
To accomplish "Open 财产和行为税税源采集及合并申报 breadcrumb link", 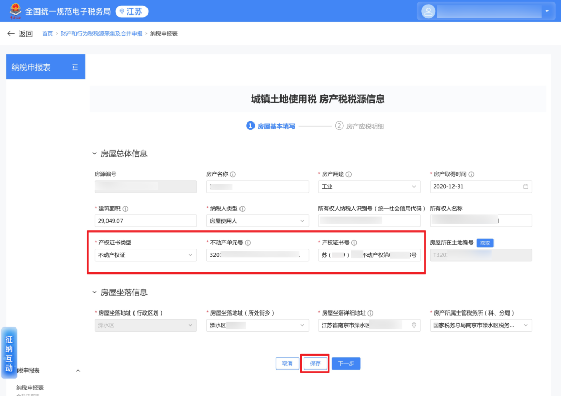I will click(101, 34).
